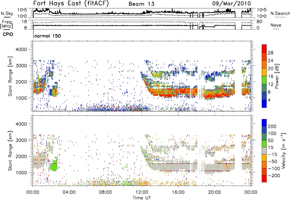Click the 'N.Search' legend label

(280, 13)
